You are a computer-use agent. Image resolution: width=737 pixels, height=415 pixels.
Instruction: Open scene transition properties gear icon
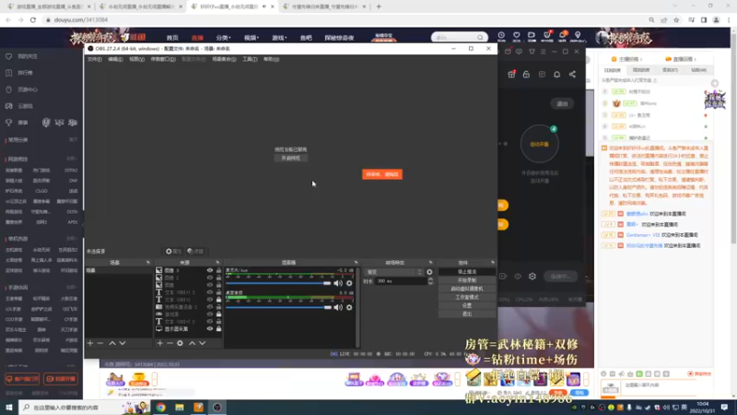(429, 272)
